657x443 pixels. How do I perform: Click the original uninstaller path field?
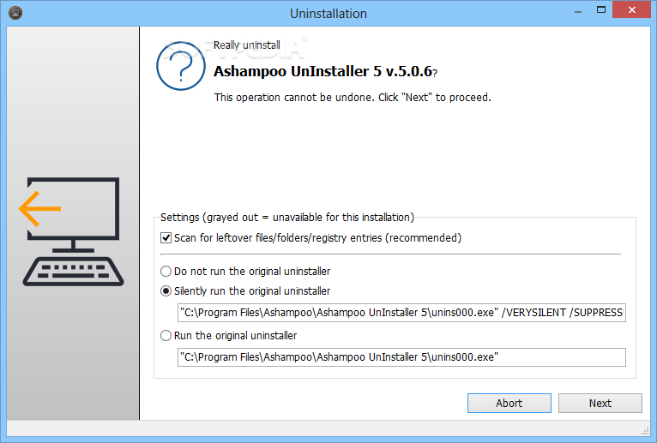pos(401,356)
